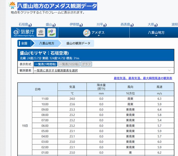Screen dimensions: 178x156
Task: Click the icon next to 大原 link
Action: [x=156, y=25]
